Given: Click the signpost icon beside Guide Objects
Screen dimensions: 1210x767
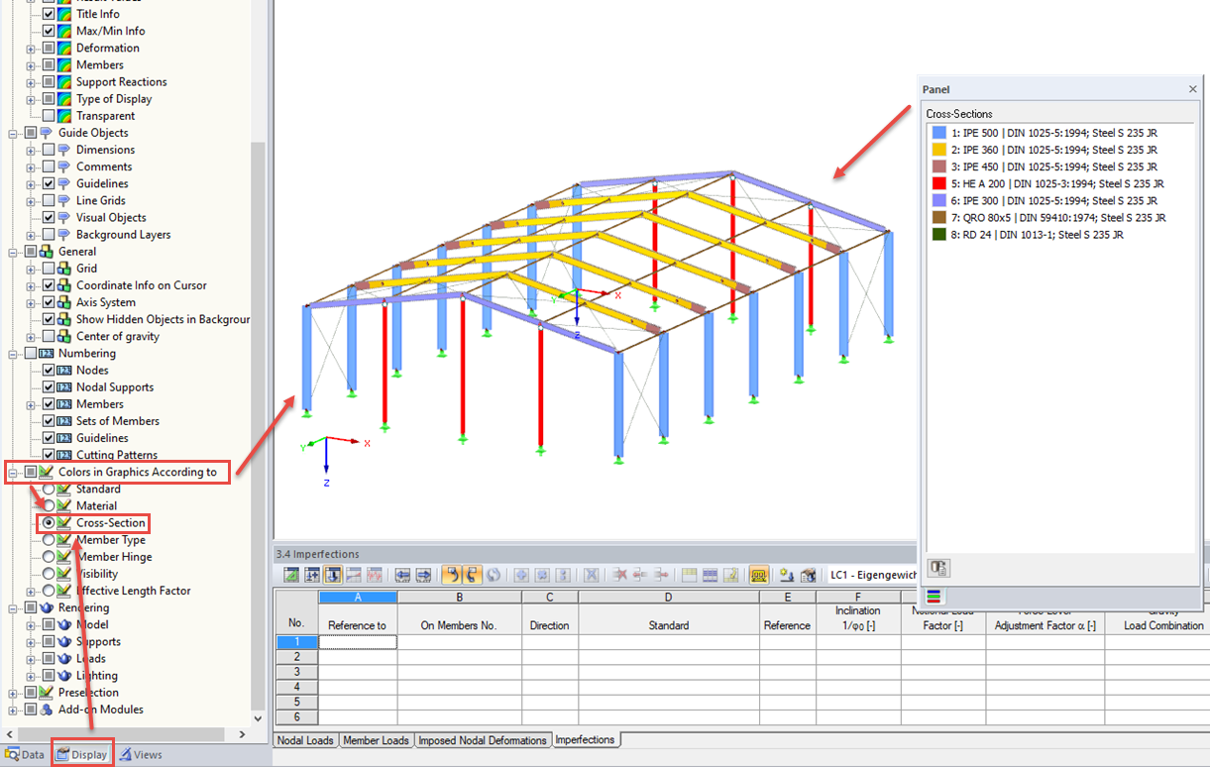Looking at the screenshot, I should (x=48, y=133).
